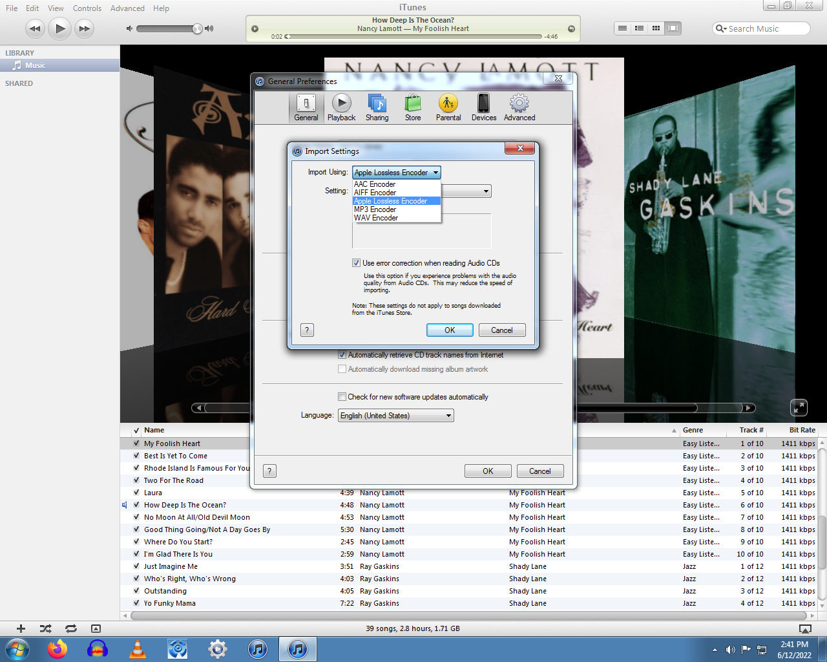The image size is (827, 662).
Task: Open the Edit menu
Action: (32, 8)
